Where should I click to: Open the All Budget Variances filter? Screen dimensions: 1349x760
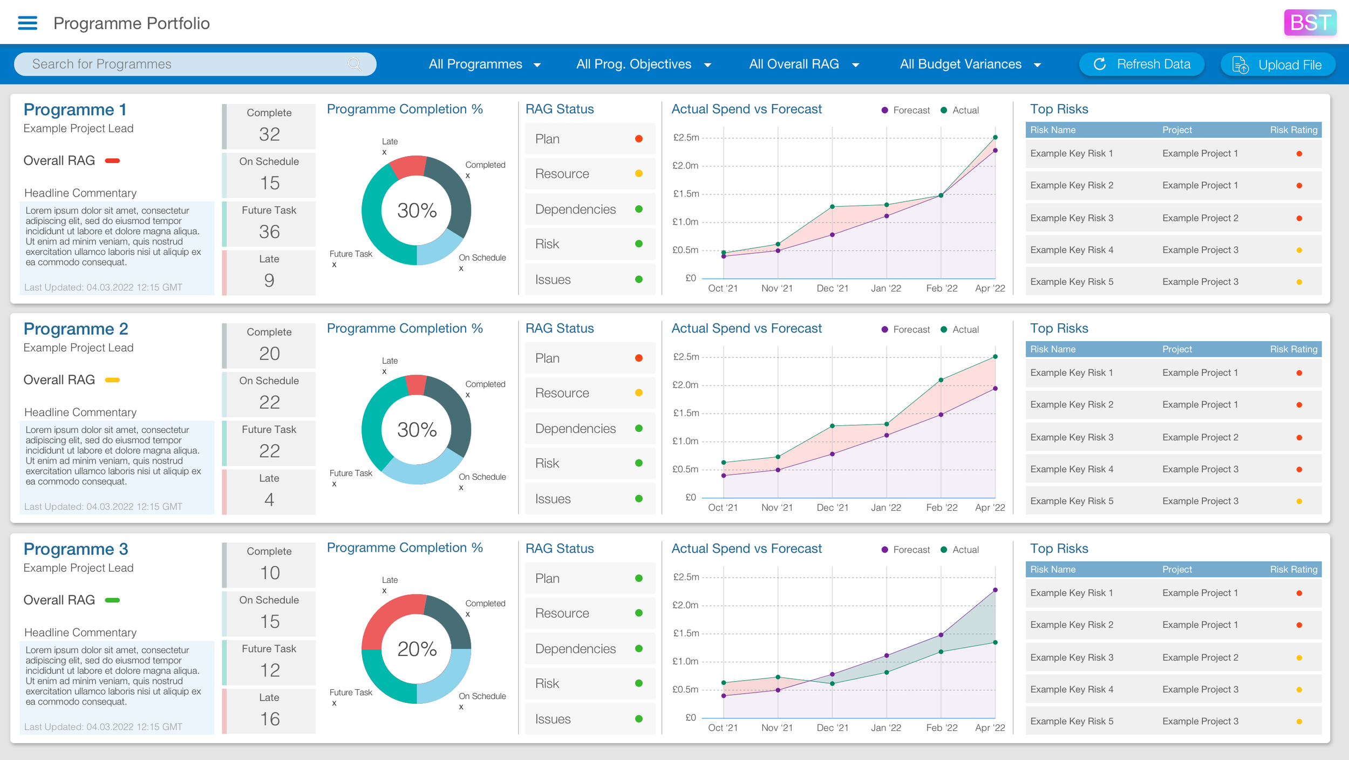coord(970,64)
